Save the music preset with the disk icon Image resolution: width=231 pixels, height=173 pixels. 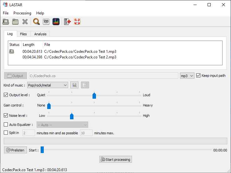[x=74, y=85]
